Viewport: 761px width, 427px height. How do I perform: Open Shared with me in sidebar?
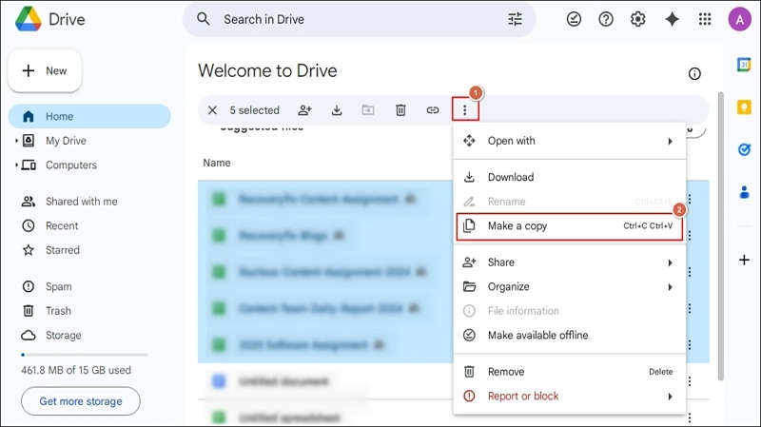click(81, 202)
